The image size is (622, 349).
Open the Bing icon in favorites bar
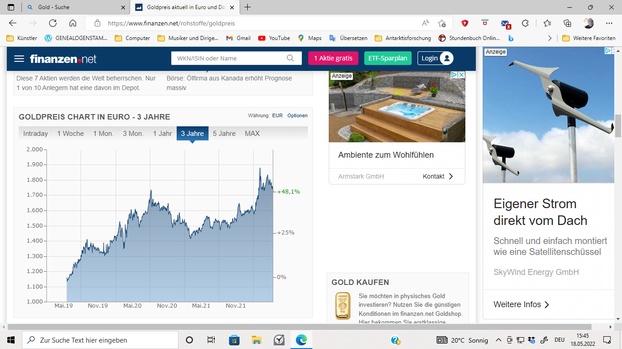[x=511, y=38]
